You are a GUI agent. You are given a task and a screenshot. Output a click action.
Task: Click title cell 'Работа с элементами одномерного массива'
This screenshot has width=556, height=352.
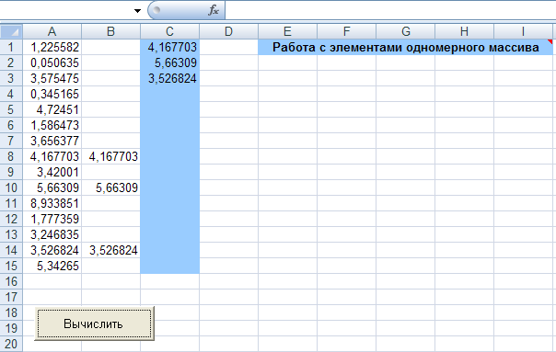(x=405, y=47)
